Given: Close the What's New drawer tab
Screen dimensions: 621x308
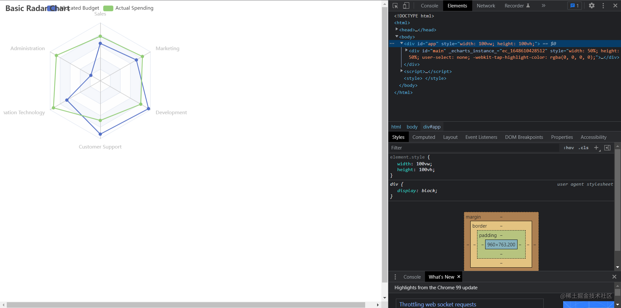Looking at the screenshot, I should pos(459,277).
